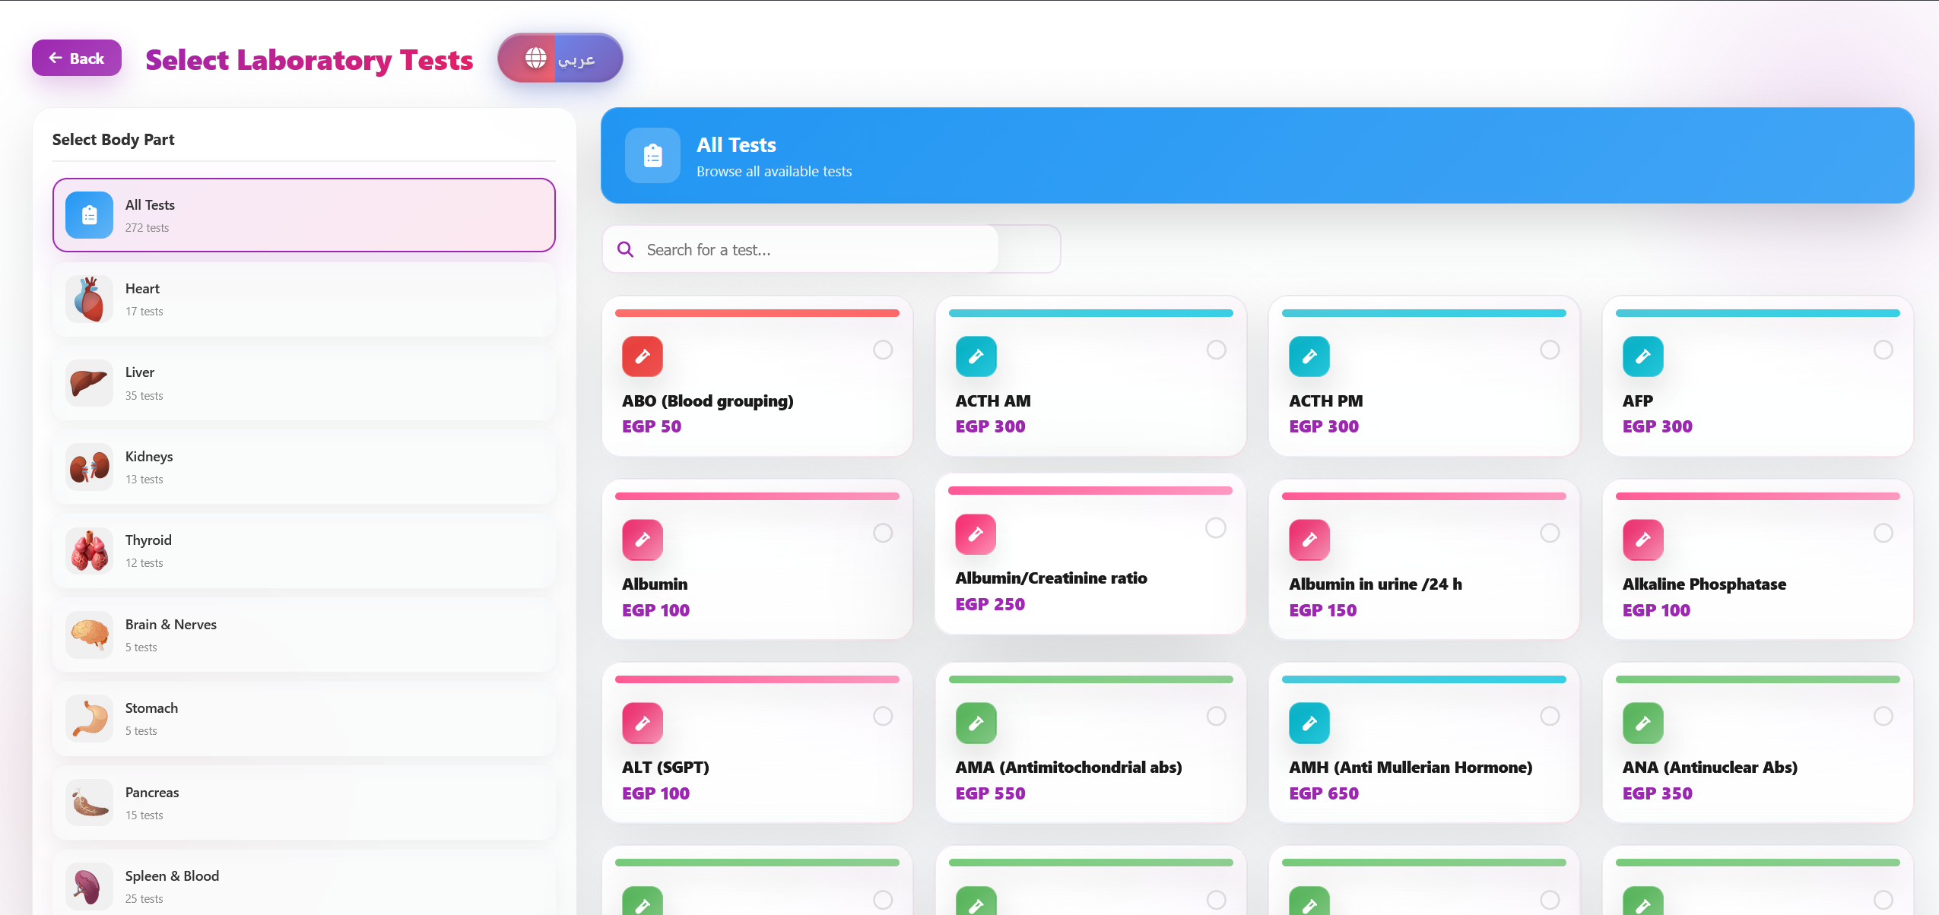Switch language to Arabic
Screen dimensions: 1939x915
click(x=560, y=58)
